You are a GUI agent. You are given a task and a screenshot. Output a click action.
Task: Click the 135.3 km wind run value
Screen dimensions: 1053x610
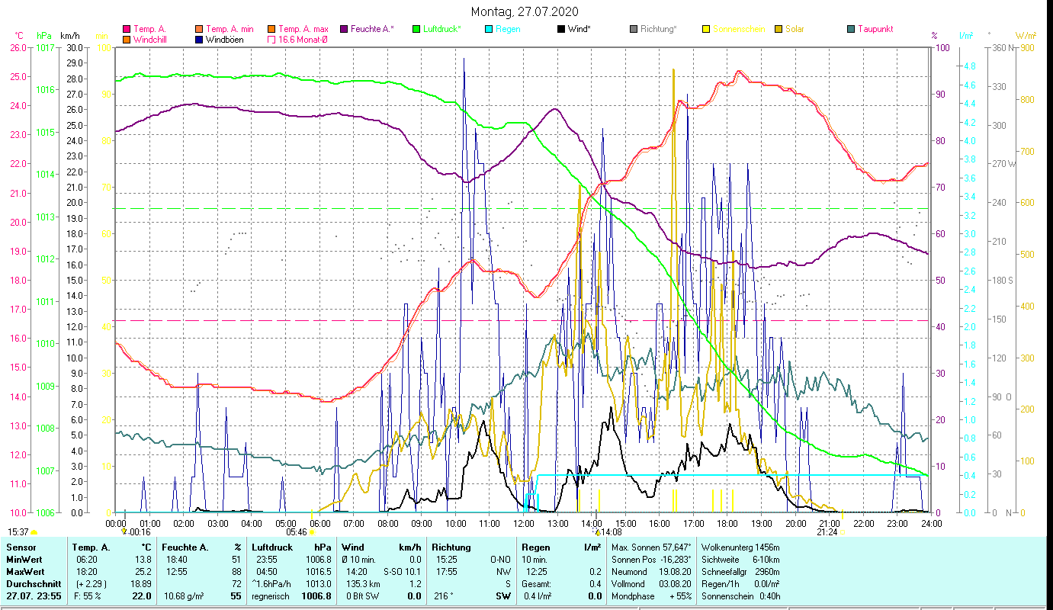[362, 584]
